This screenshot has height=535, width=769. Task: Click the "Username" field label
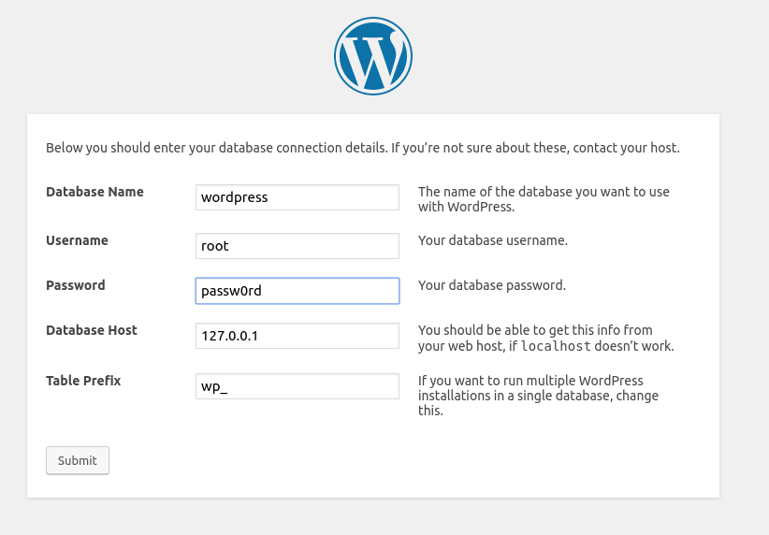coord(77,240)
